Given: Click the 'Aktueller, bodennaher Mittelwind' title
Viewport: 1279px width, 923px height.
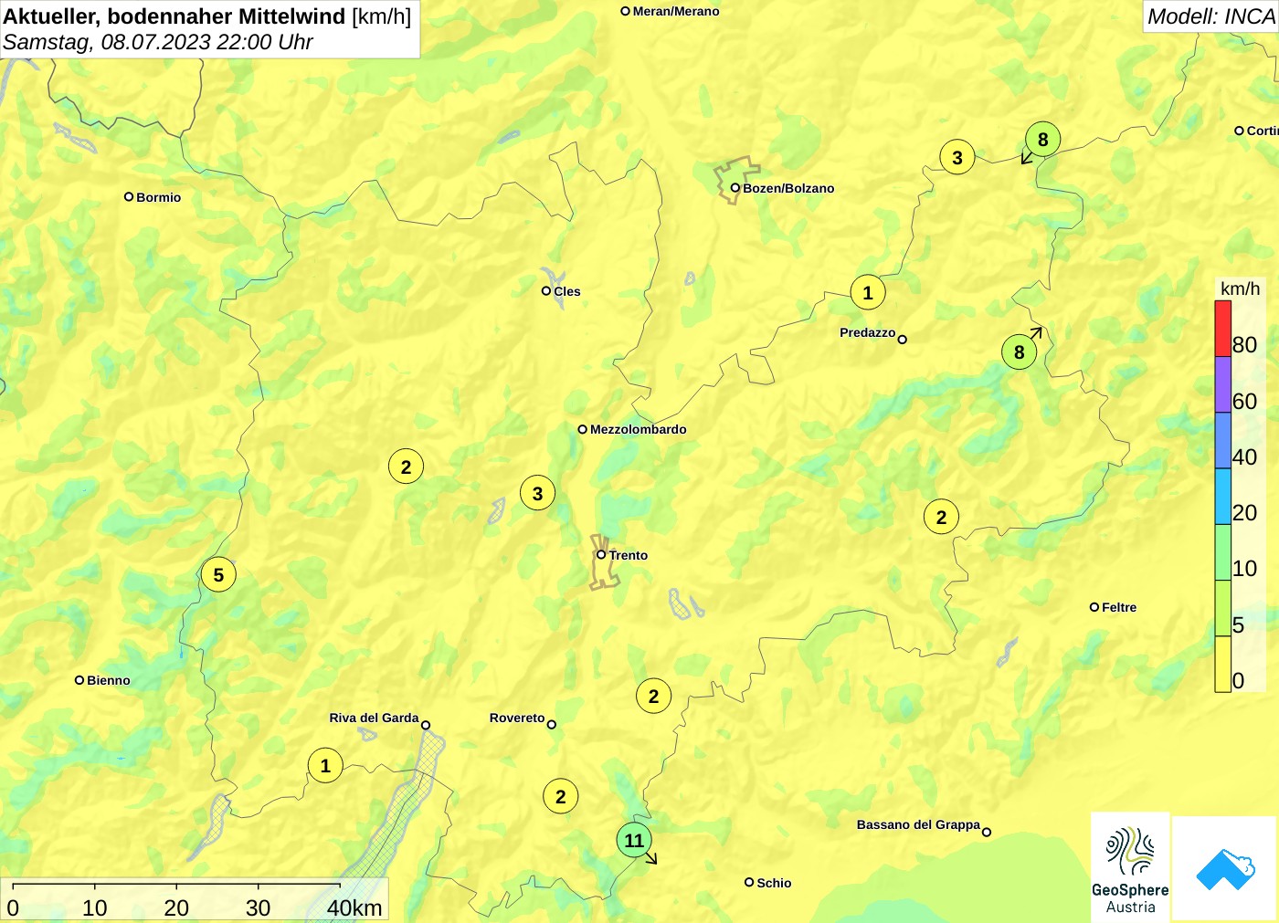Looking at the screenshot, I should (x=174, y=16).
